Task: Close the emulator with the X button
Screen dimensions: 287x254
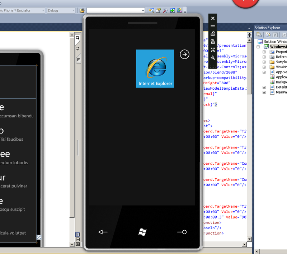Action: [x=213, y=18]
